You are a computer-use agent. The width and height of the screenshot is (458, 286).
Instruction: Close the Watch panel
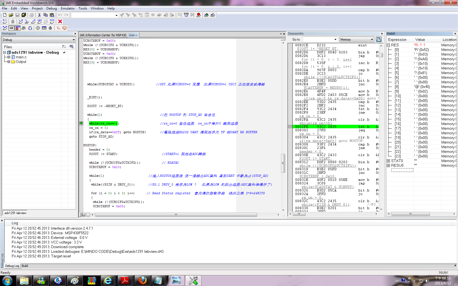455,34
